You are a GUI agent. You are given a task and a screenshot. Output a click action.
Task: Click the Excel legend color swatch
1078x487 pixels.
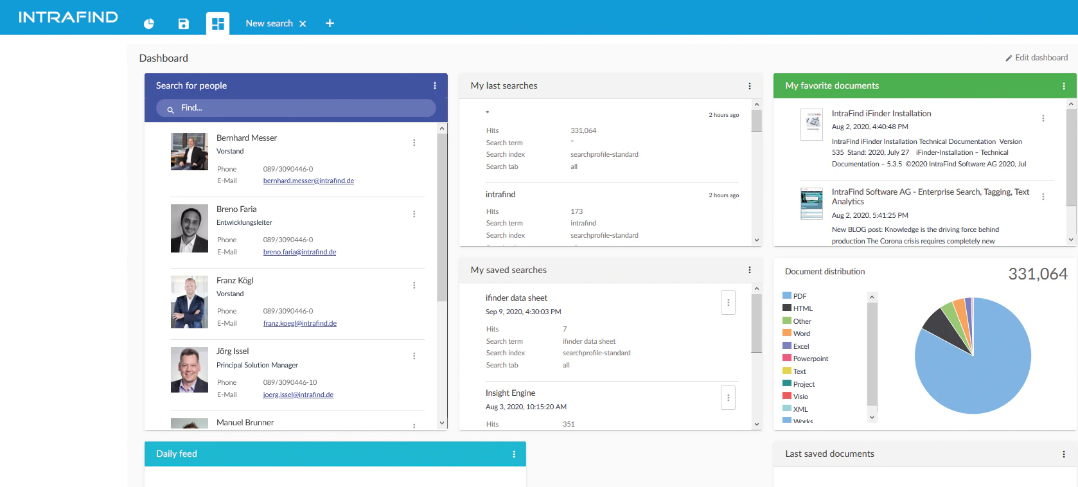[x=787, y=346]
